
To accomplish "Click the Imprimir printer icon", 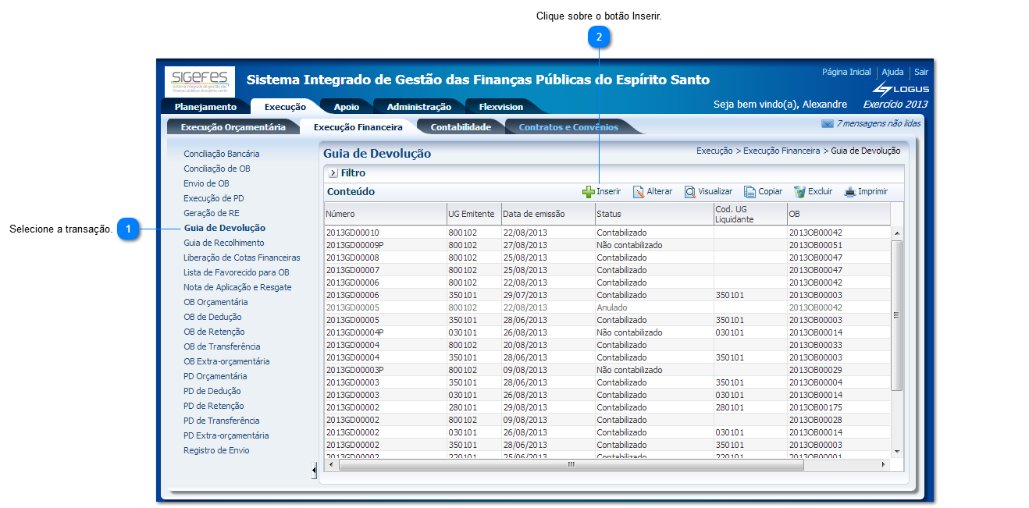I will (850, 192).
